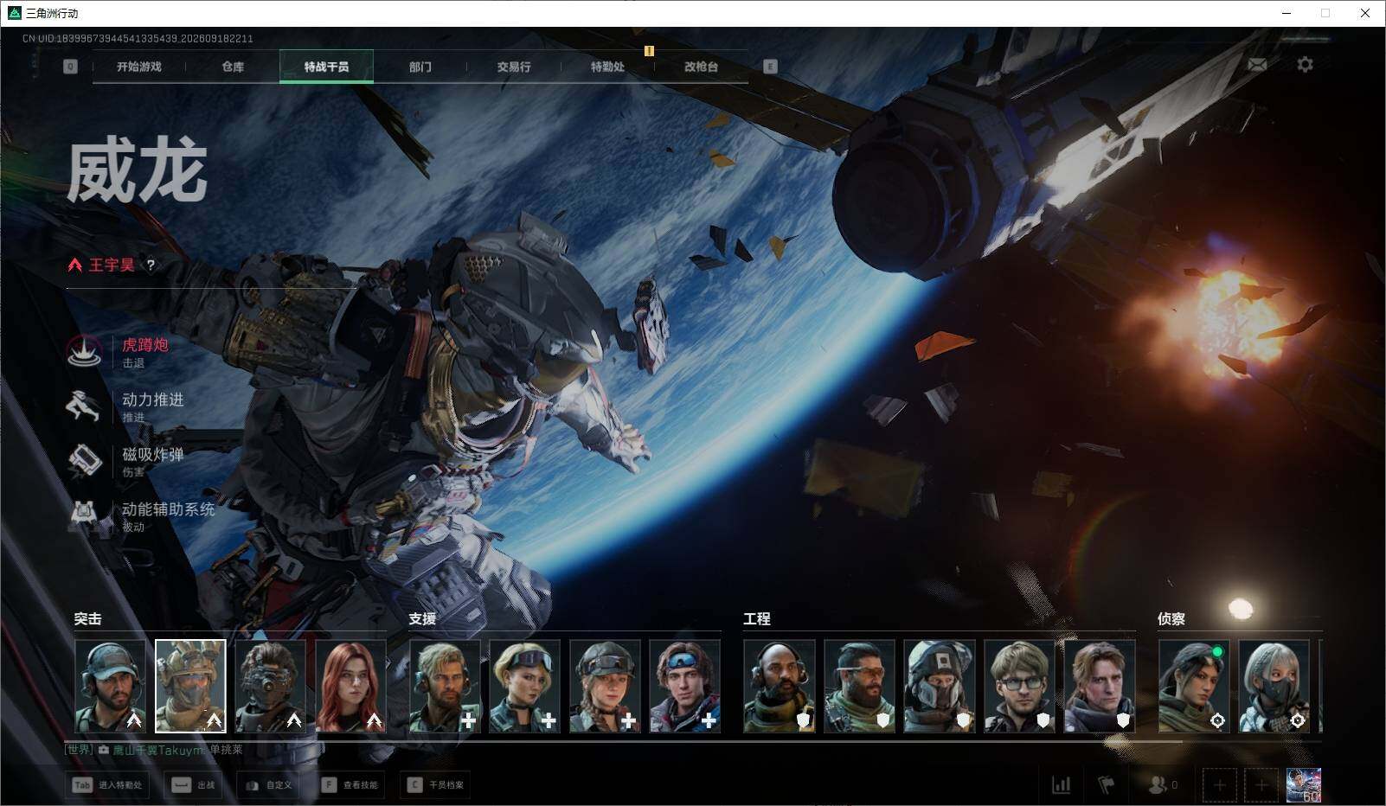
Task: Click the Q previous-tab key icon
Action: click(x=70, y=67)
